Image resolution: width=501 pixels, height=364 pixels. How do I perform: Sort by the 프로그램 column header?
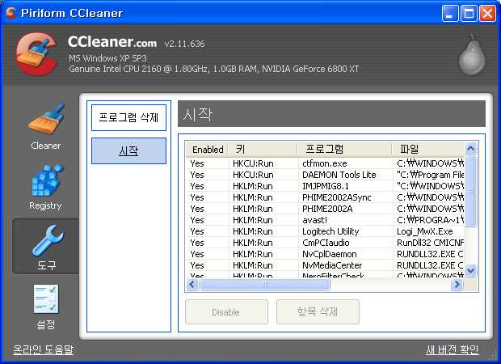point(344,150)
